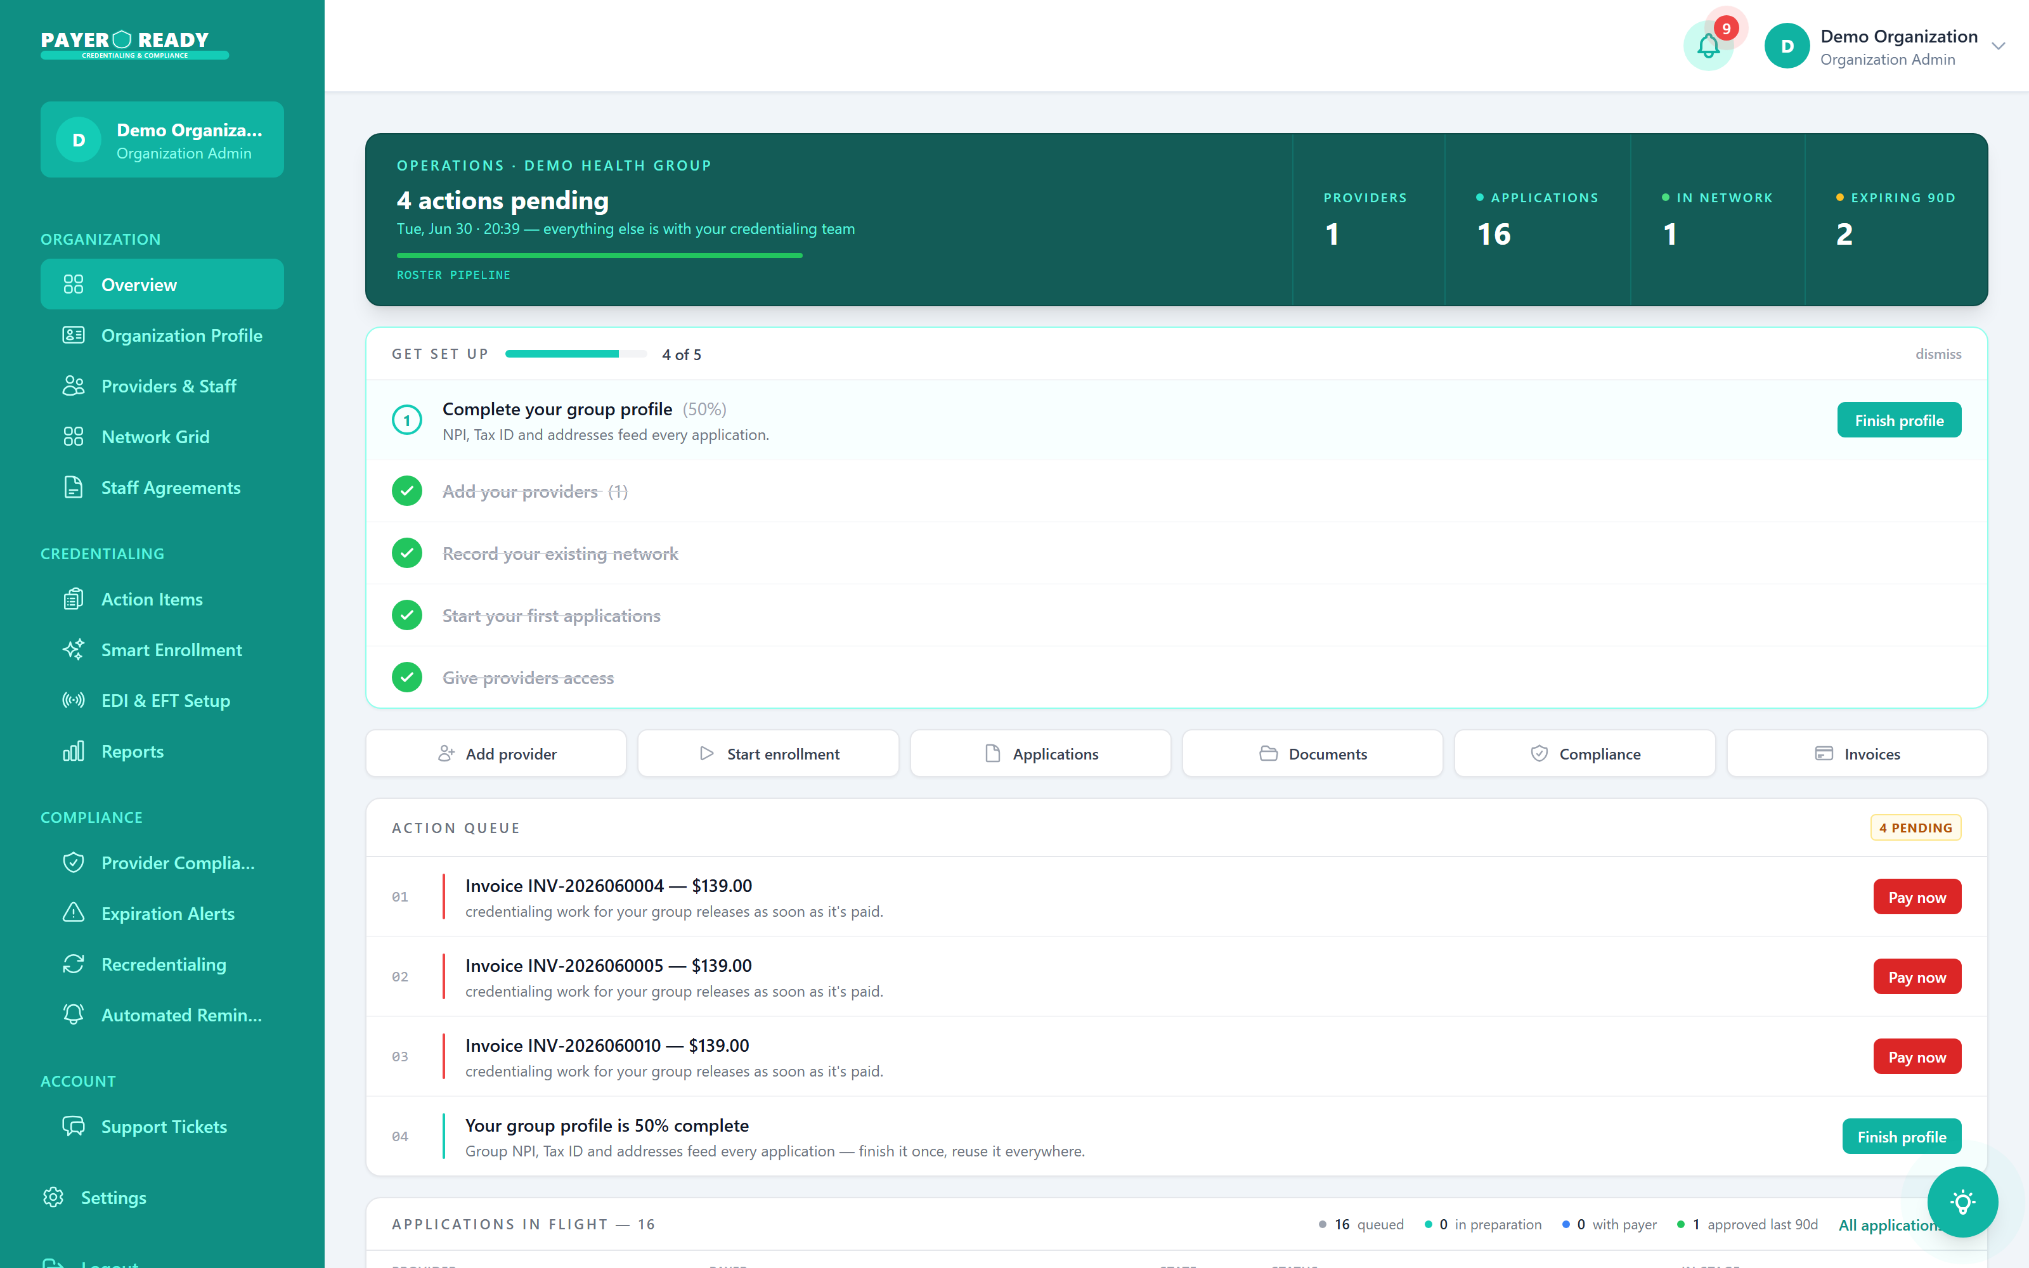Click the In Network stat tile
The height and width of the screenshot is (1268, 2029).
pos(1717,220)
